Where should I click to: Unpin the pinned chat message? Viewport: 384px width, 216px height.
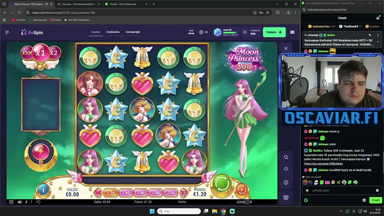[370, 35]
